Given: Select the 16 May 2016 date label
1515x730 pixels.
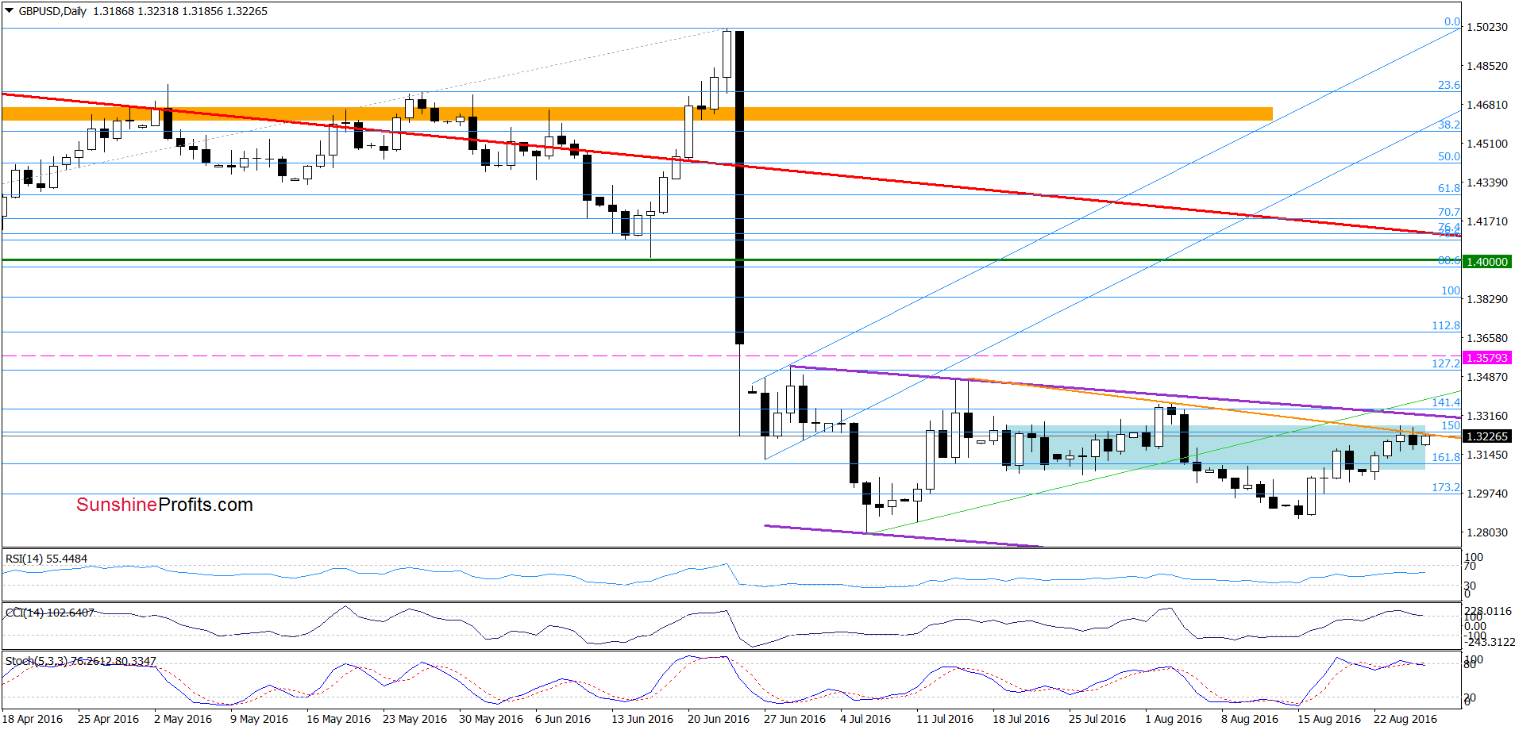Looking at the screenshot, I should pyautogui.click(x=339, y=719).
